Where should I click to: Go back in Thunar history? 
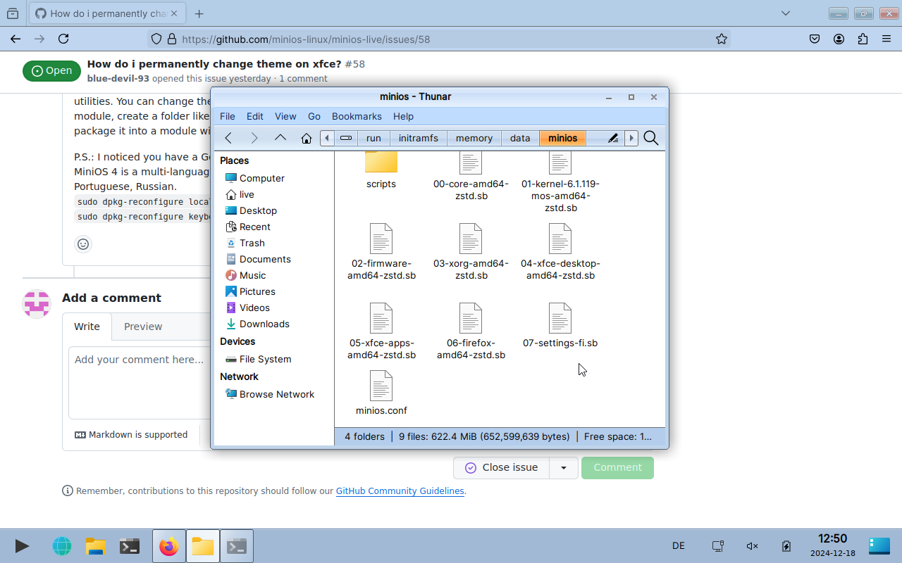click(x=228, y=138)
